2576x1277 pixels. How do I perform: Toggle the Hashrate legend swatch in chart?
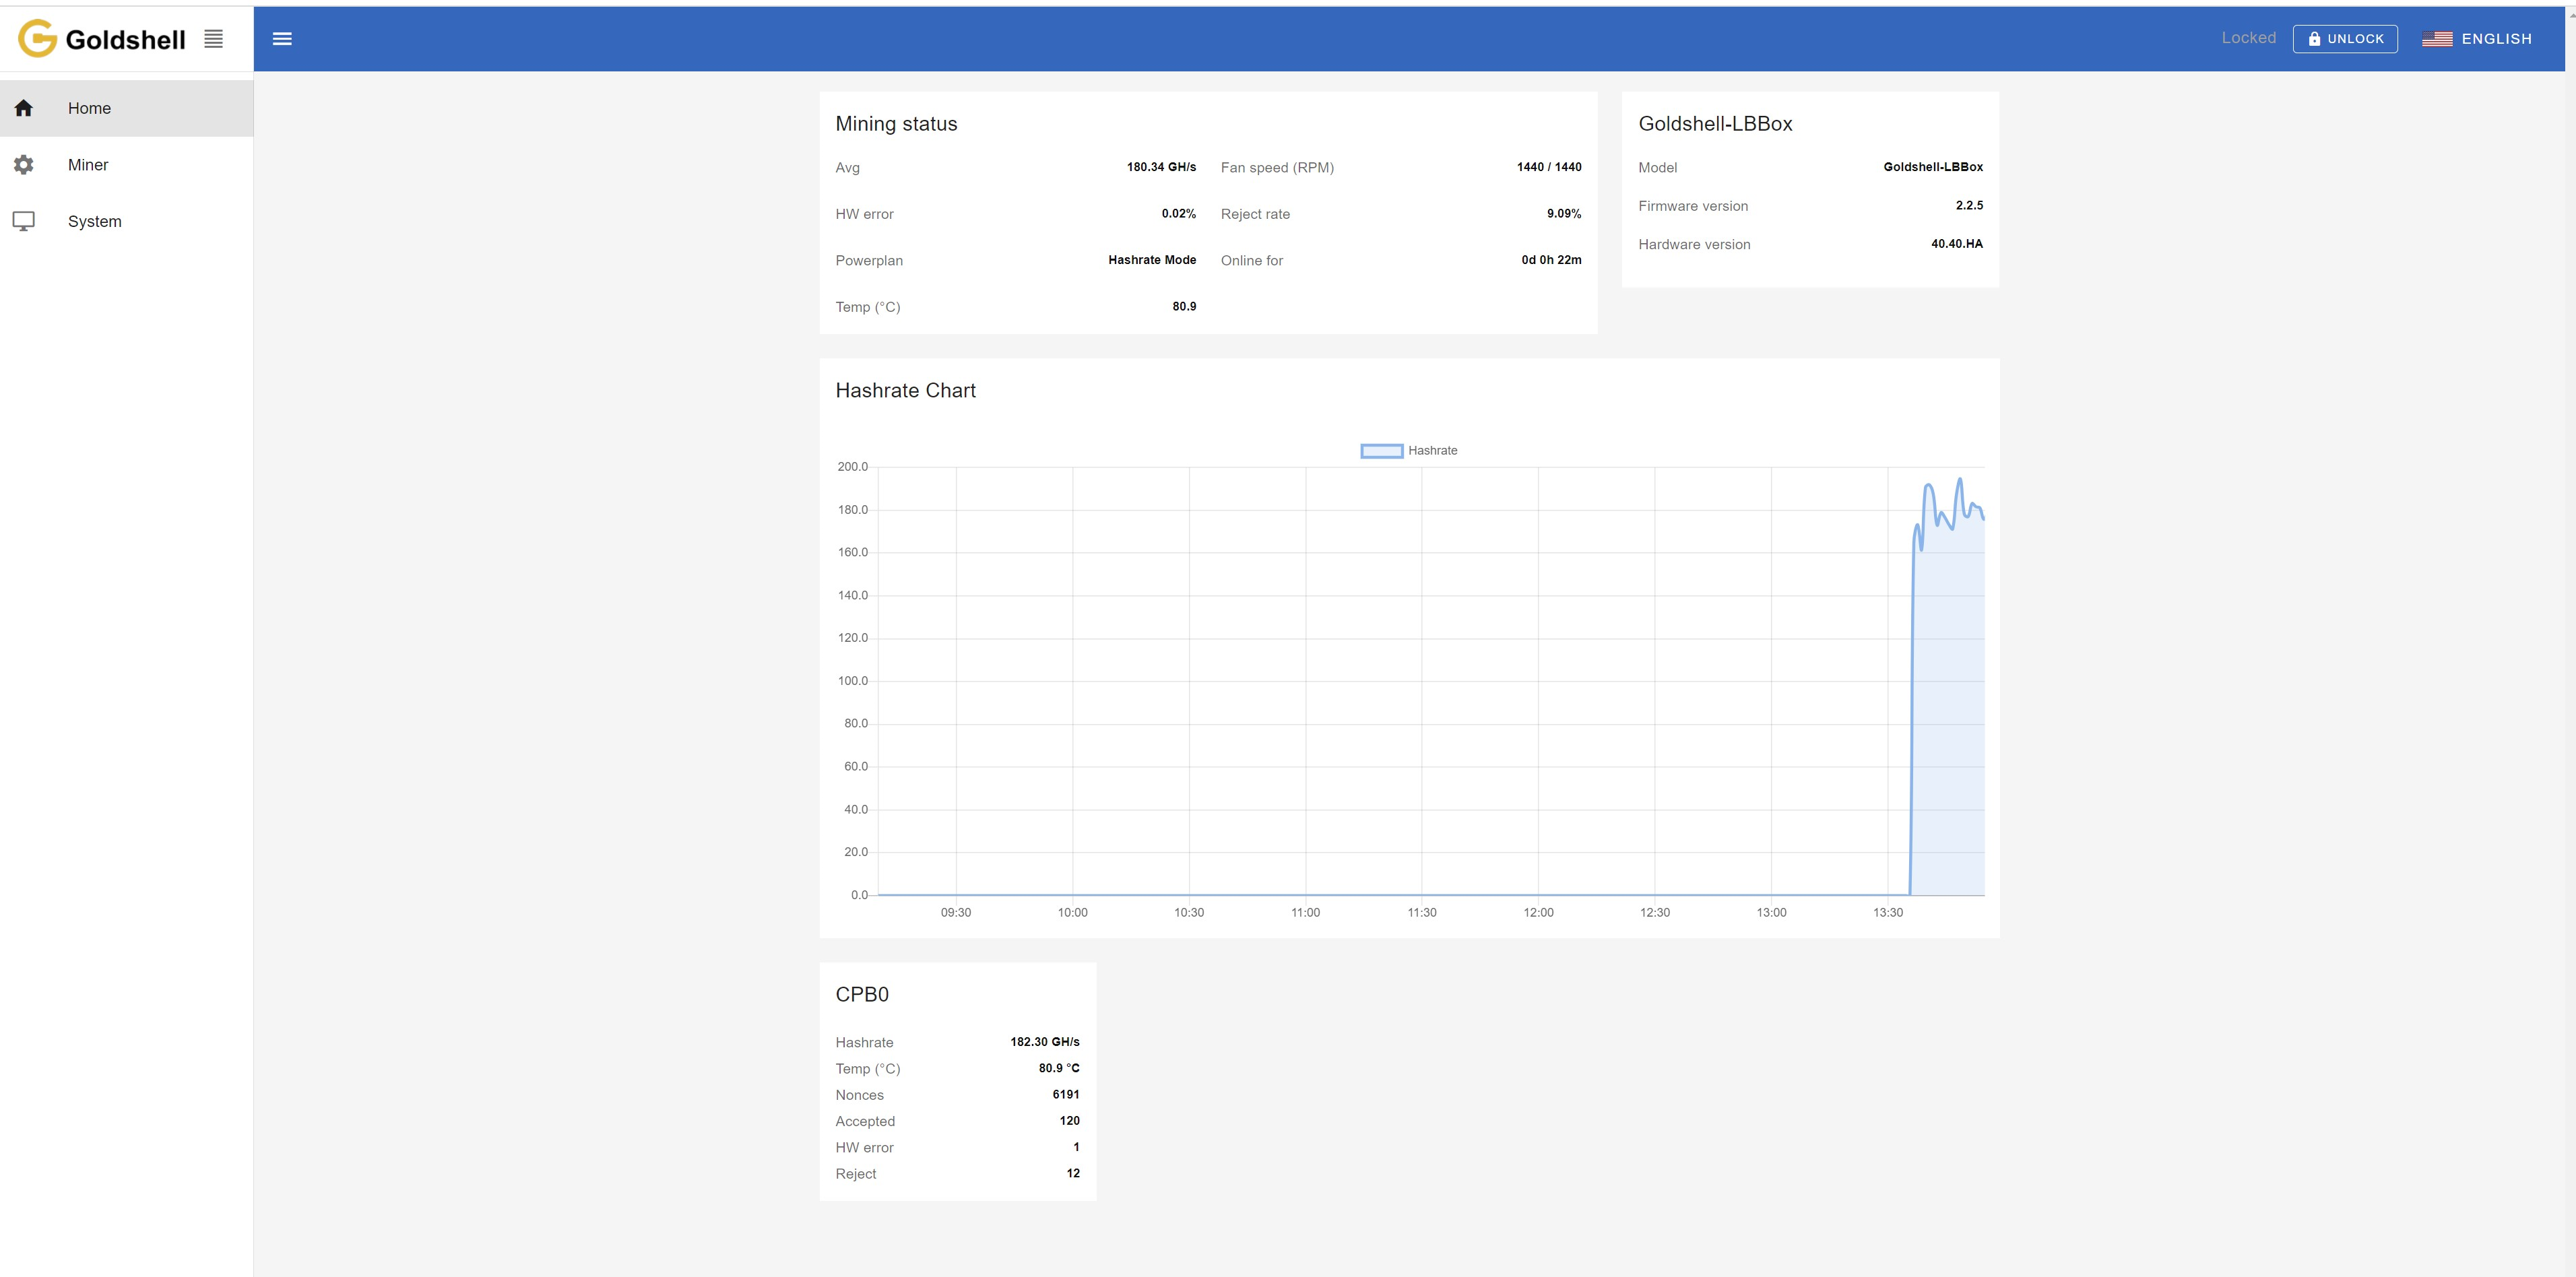pyautogui.click(x=1382, y=451)
